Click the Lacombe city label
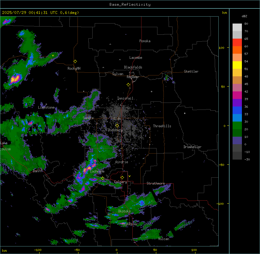 pyautogui.click(x=136, y=58)
